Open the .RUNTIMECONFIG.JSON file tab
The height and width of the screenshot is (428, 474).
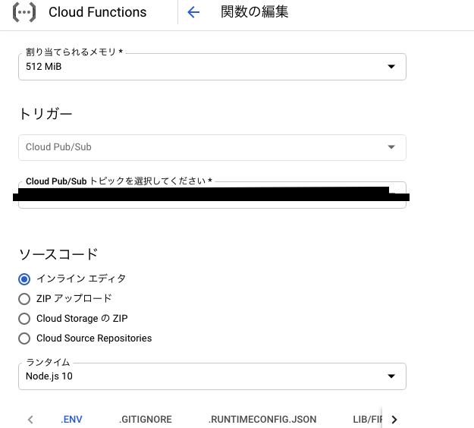(262, 420)
